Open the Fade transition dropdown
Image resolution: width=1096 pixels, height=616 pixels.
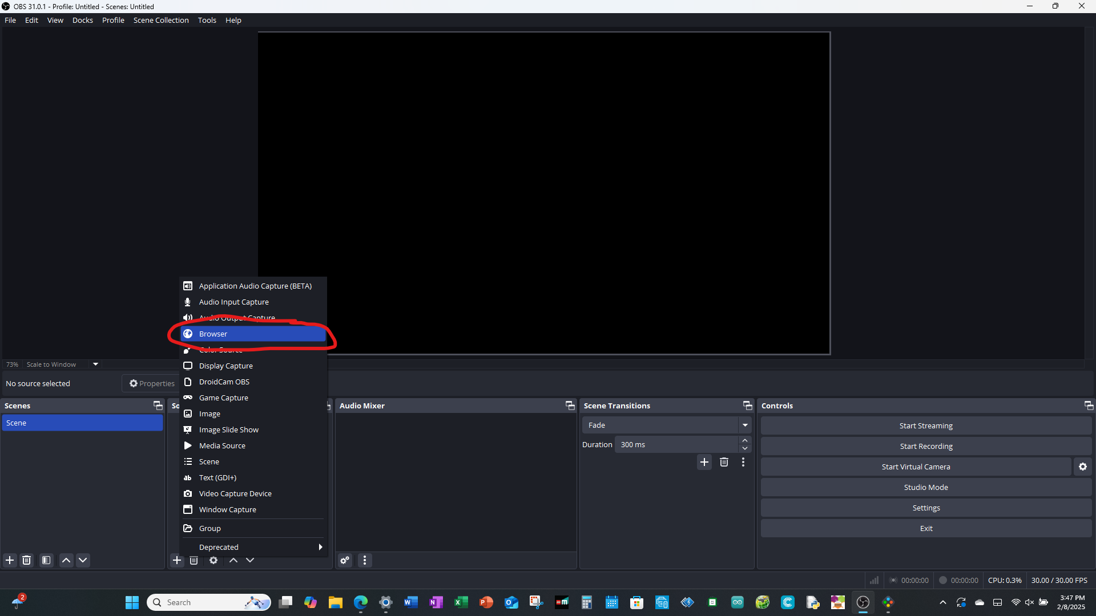(744, 424)
